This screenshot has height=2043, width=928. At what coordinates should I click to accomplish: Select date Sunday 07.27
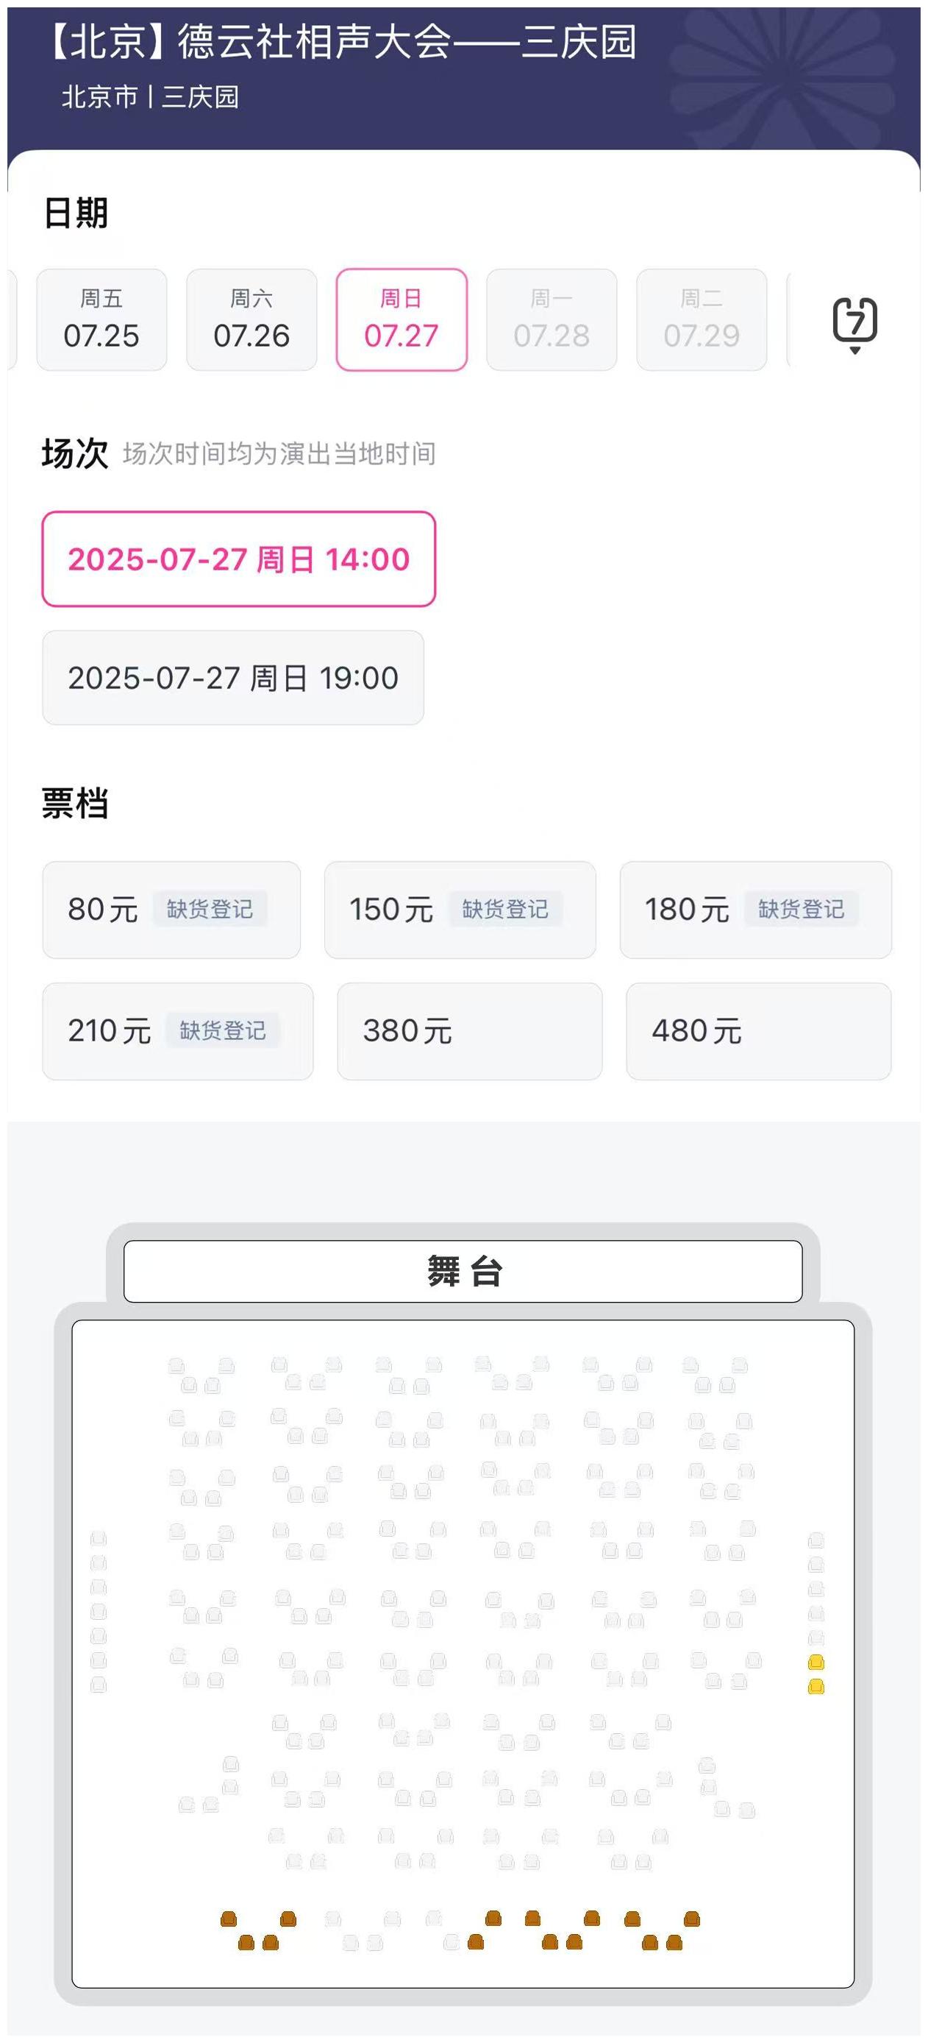tap(401, 319)
